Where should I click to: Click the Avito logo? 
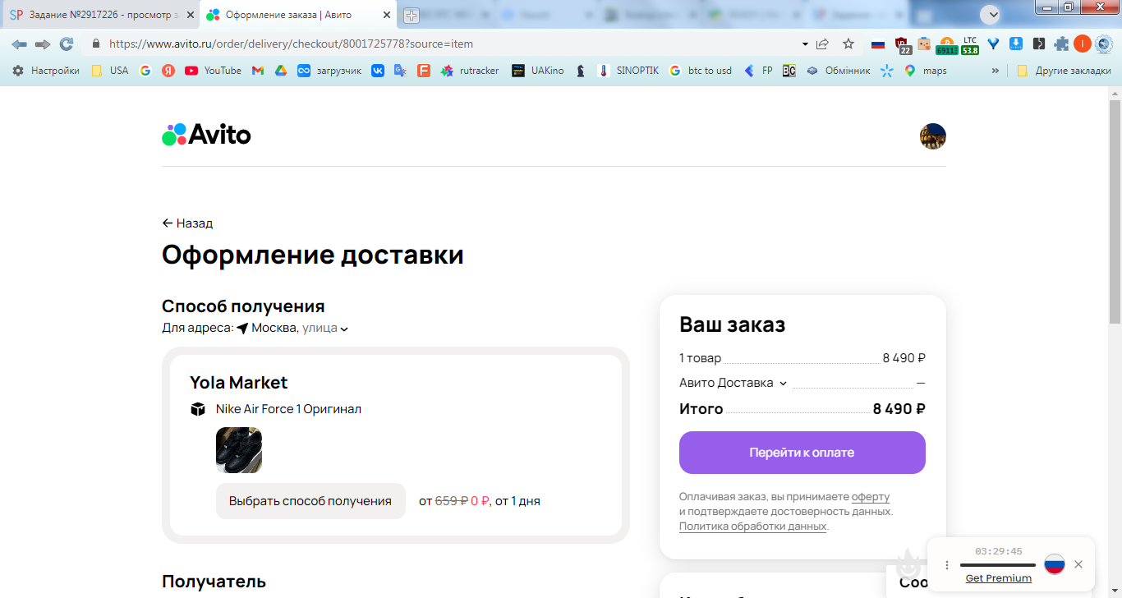pyautogui.click(x=206, y=135)
